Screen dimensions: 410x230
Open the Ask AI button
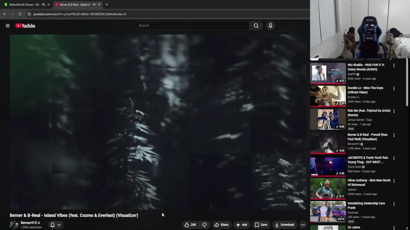tap(242, 225)
